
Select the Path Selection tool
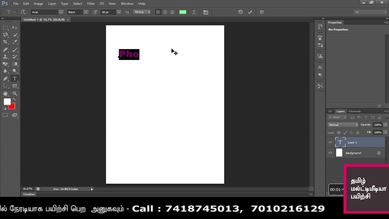5,86
